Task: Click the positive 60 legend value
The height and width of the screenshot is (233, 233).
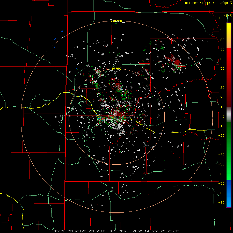Action: pos(222,59)
